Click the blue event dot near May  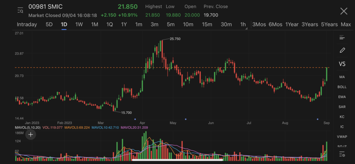[186, 119]
